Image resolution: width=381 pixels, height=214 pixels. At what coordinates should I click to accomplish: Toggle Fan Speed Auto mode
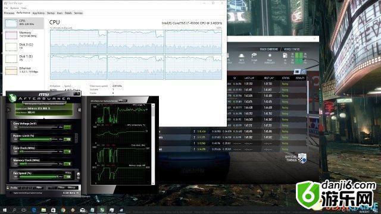pyautogui.click(x=68, y=172)
